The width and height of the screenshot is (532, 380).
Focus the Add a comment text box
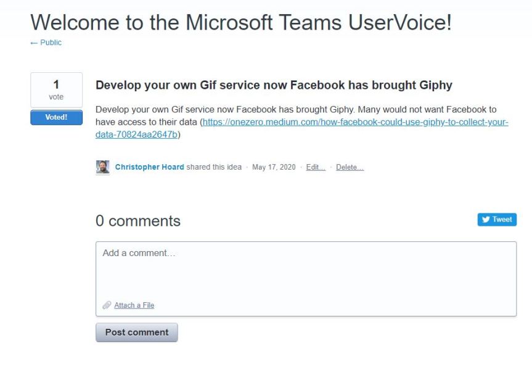click(306, 271)
